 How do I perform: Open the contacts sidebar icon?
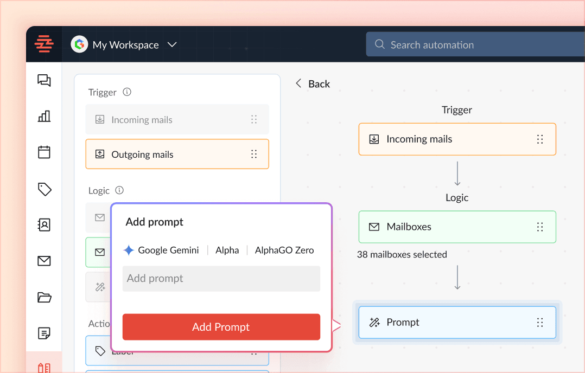click(44, 224)
